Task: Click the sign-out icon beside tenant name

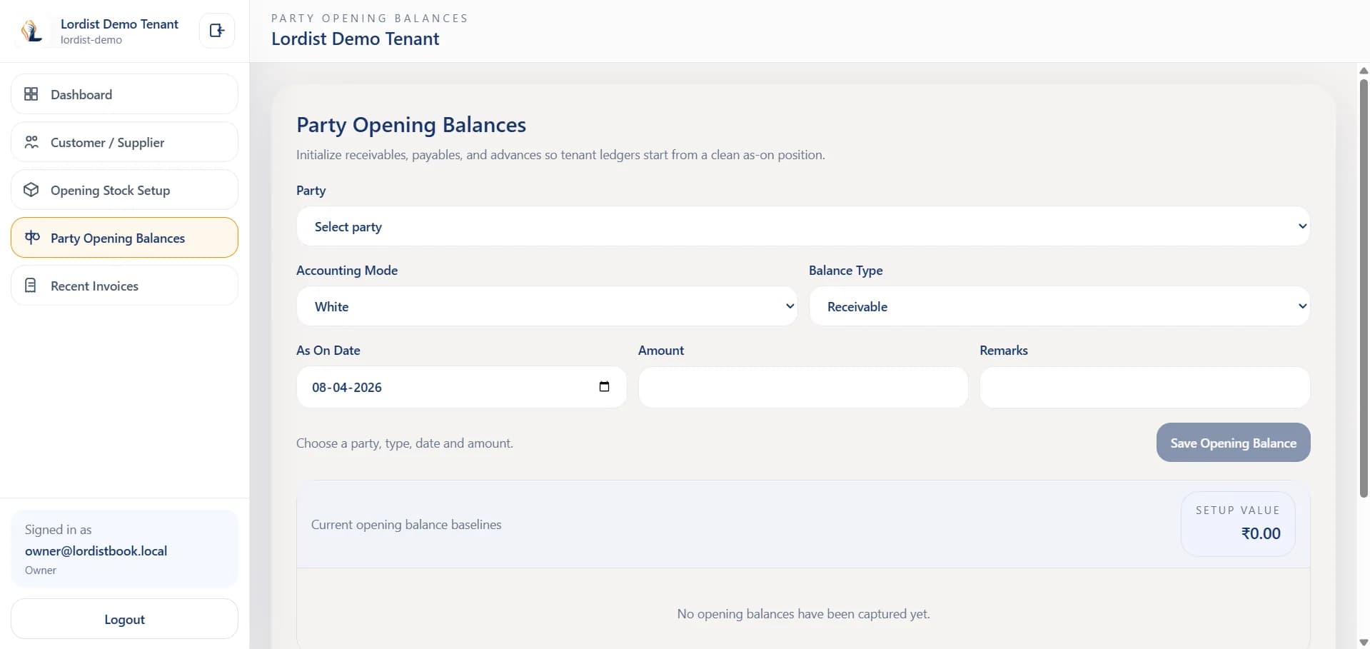Action: click(x=217, y=31)
